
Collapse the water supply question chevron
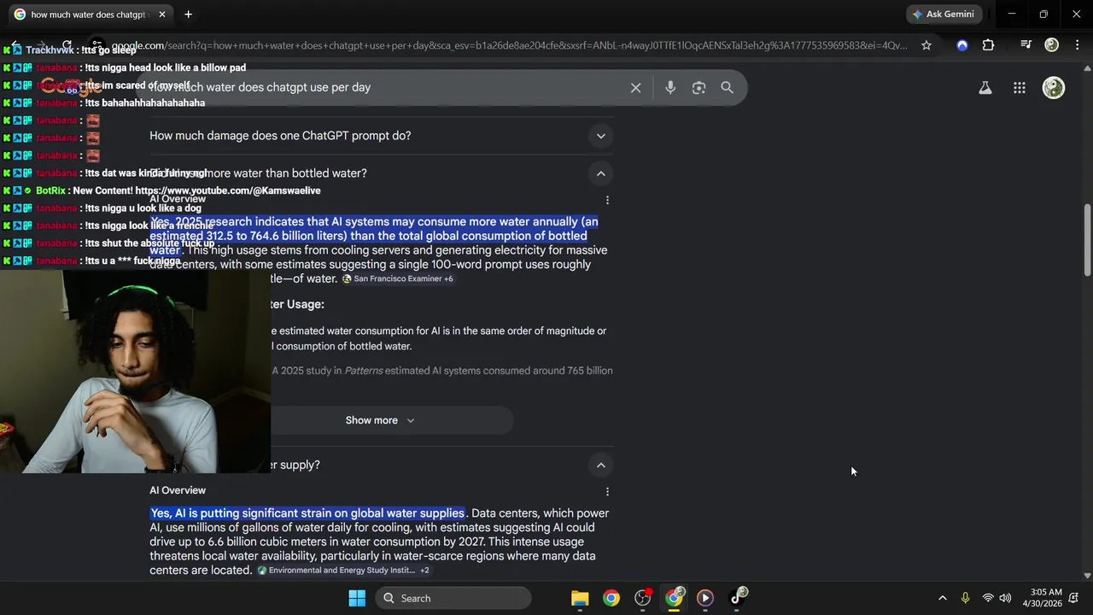click(x=601, y=465)
